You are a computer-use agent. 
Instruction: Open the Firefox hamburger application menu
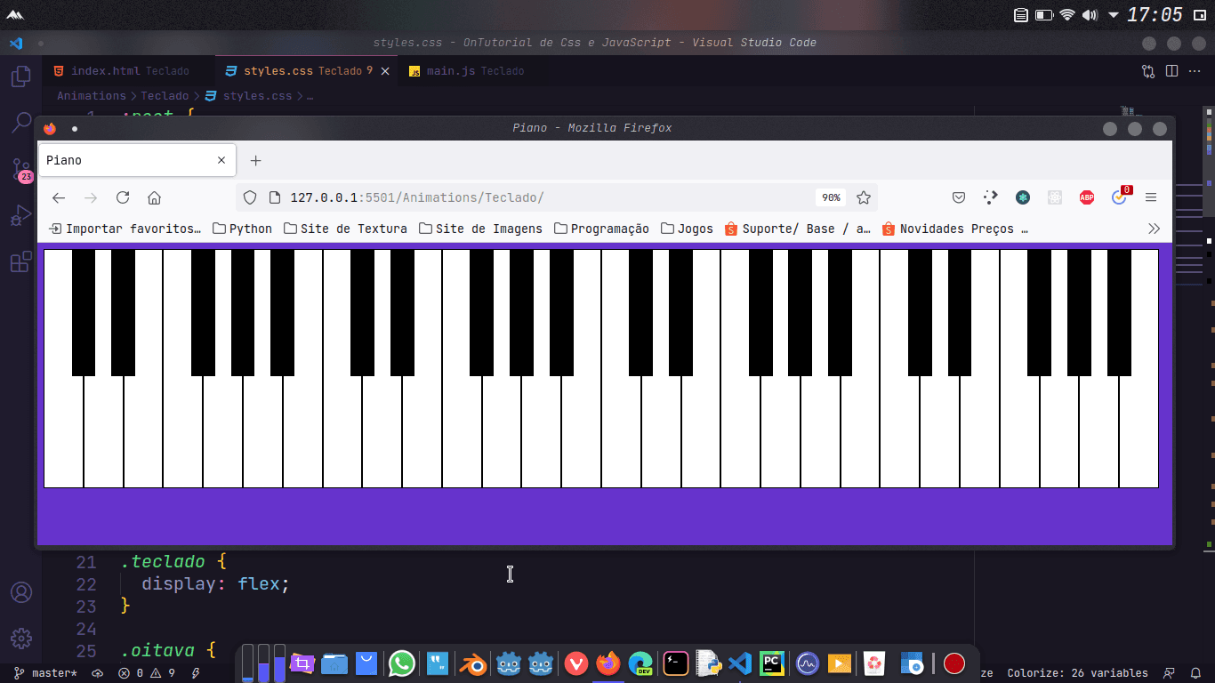click(x=1151, y=197)
